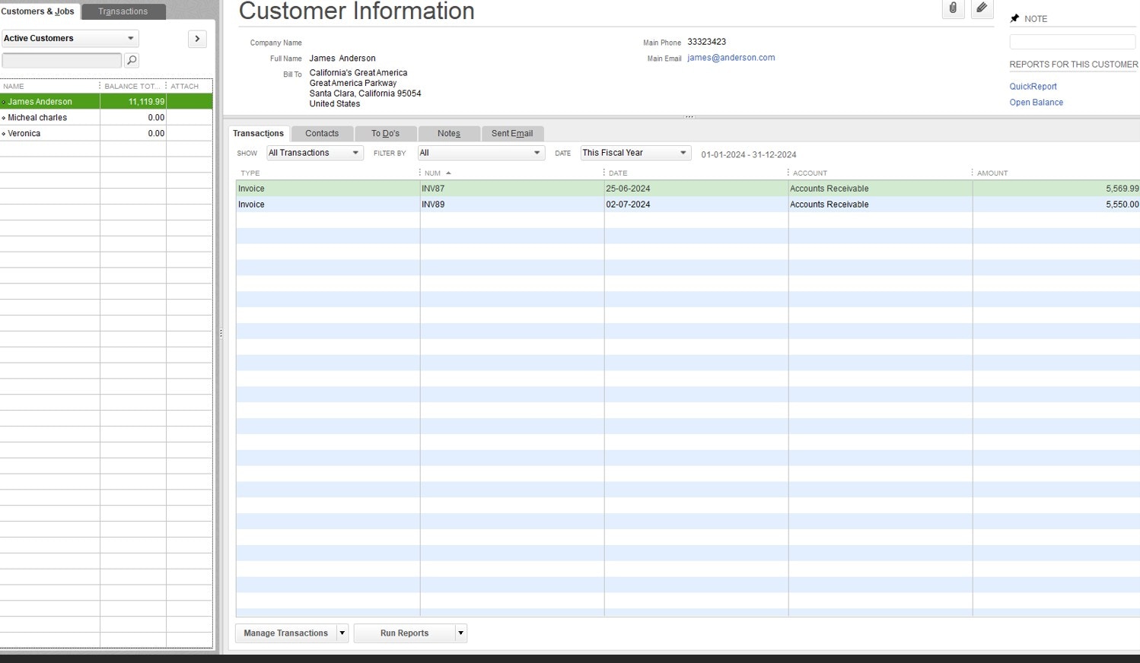This screenshot has height=663, width=1140.
Task: Click the main phone number 33323423
Action: click(706, 42)
